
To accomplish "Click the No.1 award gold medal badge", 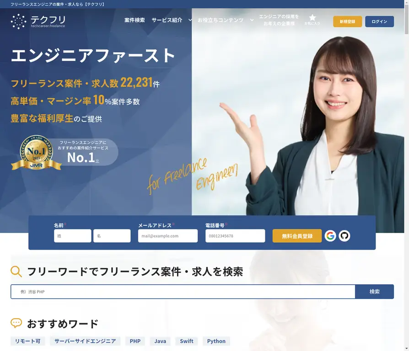I will tap(36, 153).
